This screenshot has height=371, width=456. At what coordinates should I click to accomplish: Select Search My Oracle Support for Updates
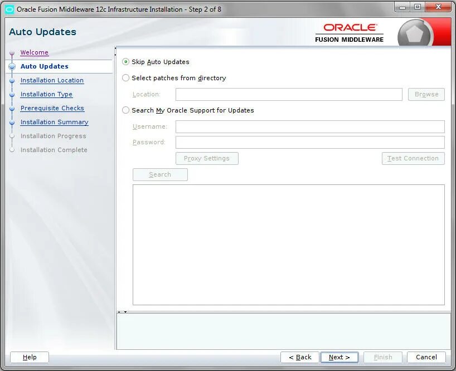[125, 110]
